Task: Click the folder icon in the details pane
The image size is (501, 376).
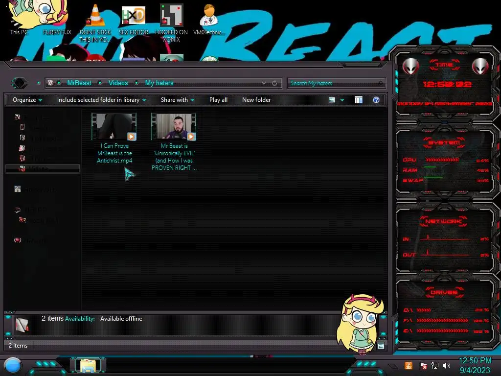Action: tap(22, 325)
